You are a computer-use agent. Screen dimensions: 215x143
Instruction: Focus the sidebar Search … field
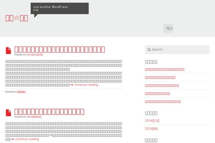point(177,50)
